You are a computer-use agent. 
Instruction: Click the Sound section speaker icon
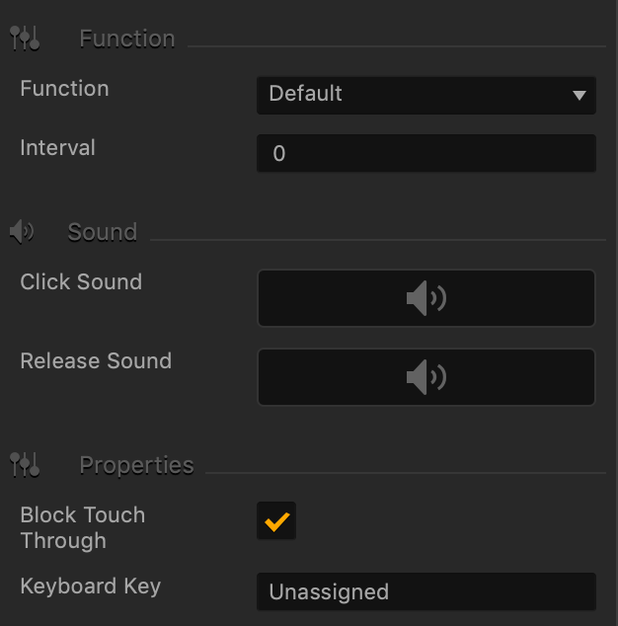(22, 232)
